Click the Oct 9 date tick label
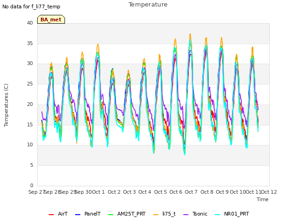This screenshot has height=223, width=297. coord(222,192)
